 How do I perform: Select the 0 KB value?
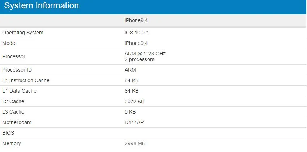coord(130,112)
